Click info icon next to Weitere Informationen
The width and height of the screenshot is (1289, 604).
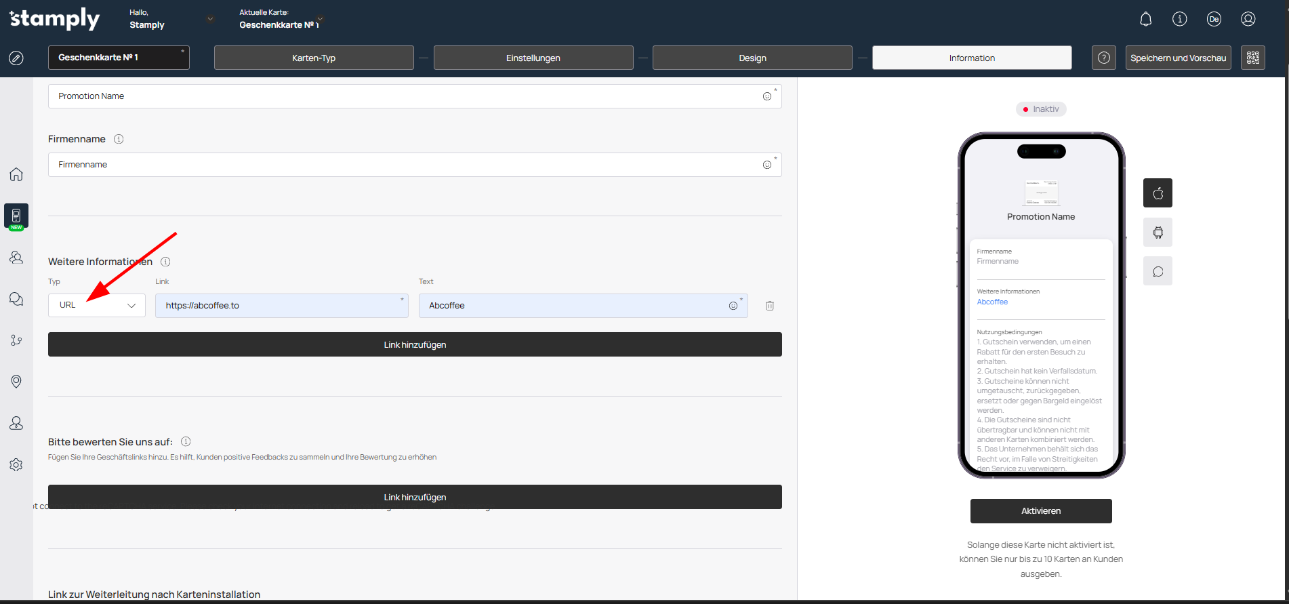(165, 262)
